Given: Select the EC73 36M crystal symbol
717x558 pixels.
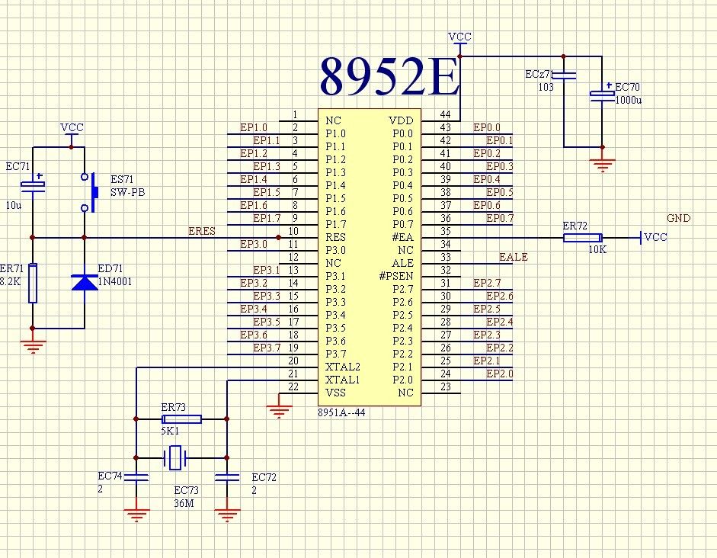Looking at the screenshot, I should (176, 458).
